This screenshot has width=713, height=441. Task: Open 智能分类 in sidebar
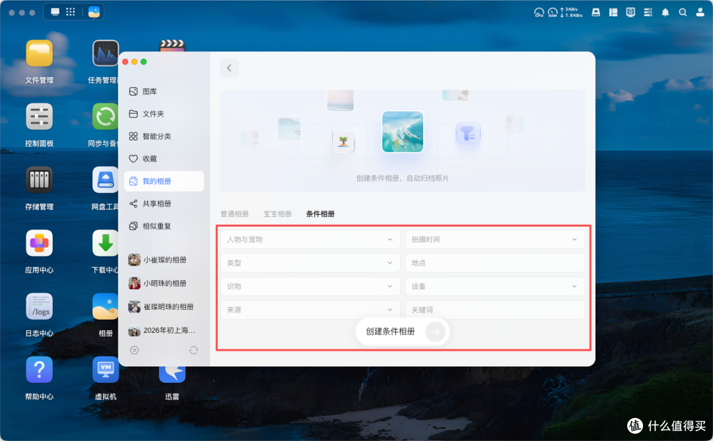[x=164, y=136]
